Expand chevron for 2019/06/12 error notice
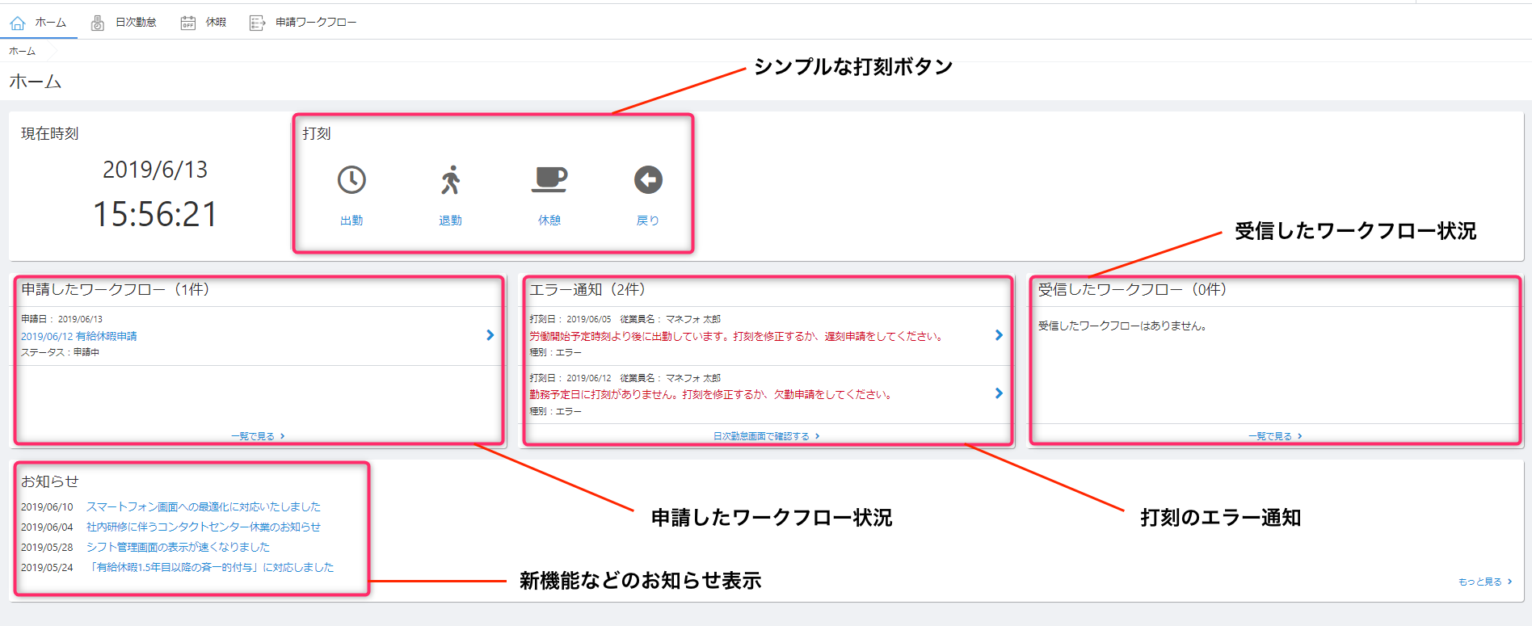The image size is (1532, 626). 999,393
